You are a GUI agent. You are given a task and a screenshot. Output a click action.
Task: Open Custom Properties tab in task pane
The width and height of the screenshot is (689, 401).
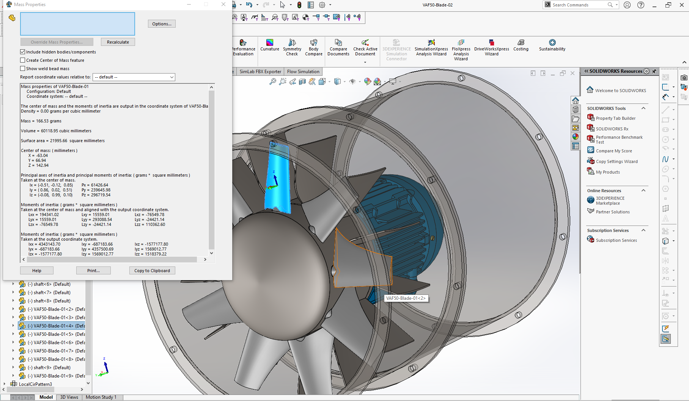pyautogui.click(x=576, y=146)
